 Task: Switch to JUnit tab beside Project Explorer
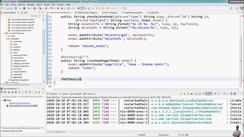[24, 13]
